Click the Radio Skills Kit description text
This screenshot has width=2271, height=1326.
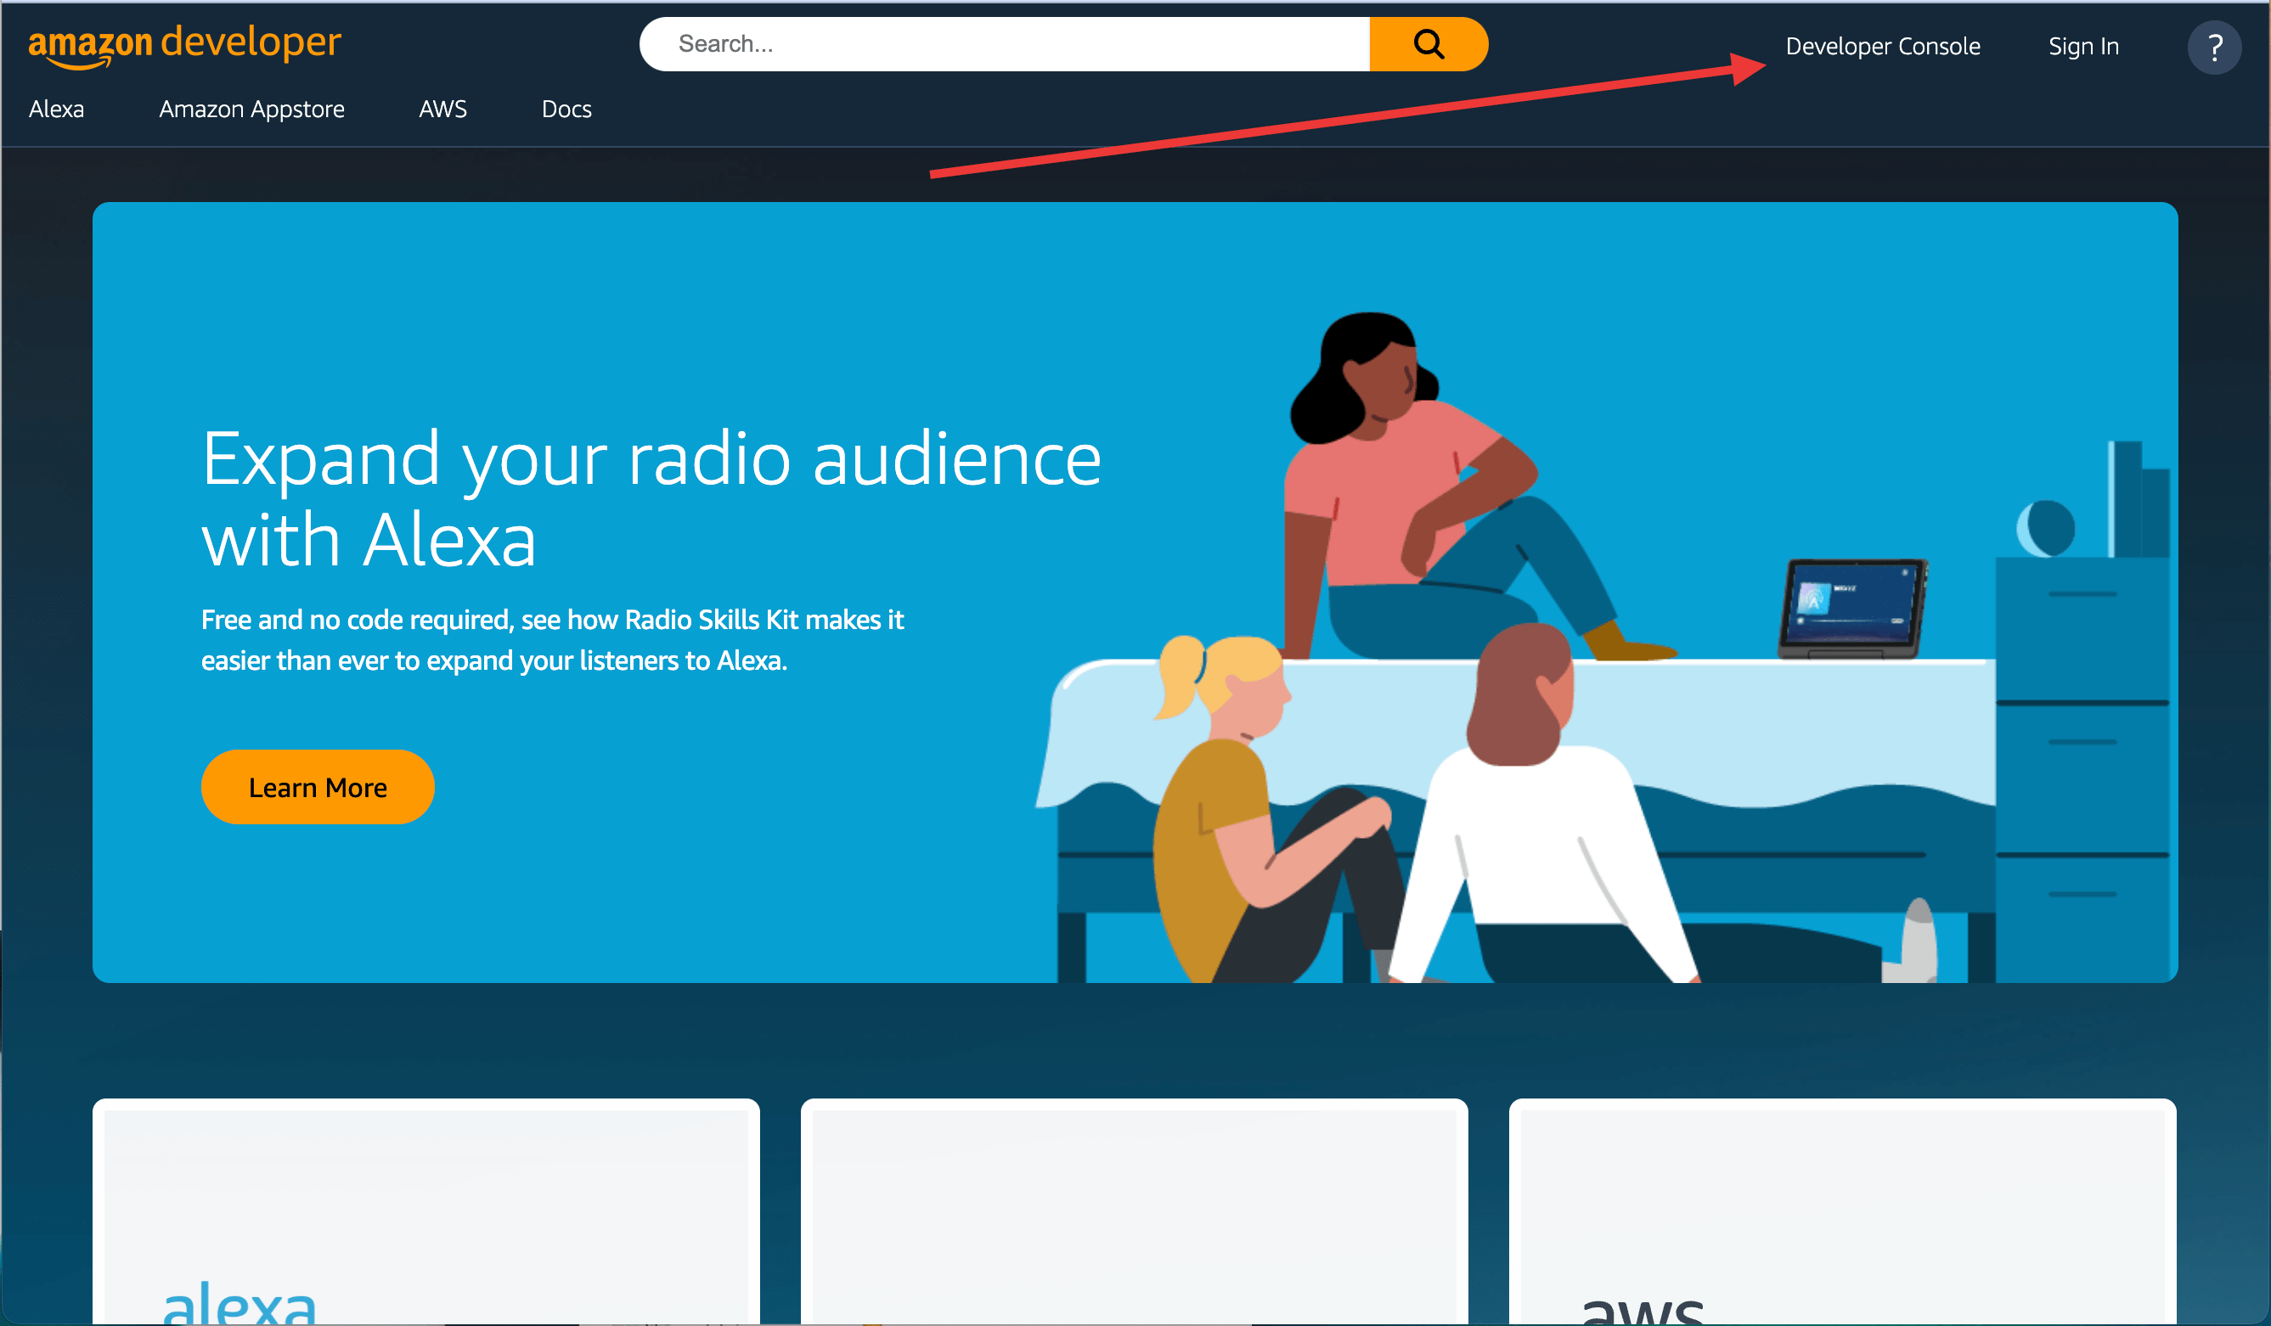pyautogui.click(x=551, y=639)
